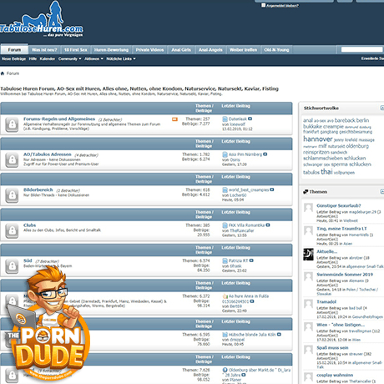The image size is (384, 384).
Task: Click the home icon in the breadcrumb
Action: pyautogui.click(x=3, y=73)
